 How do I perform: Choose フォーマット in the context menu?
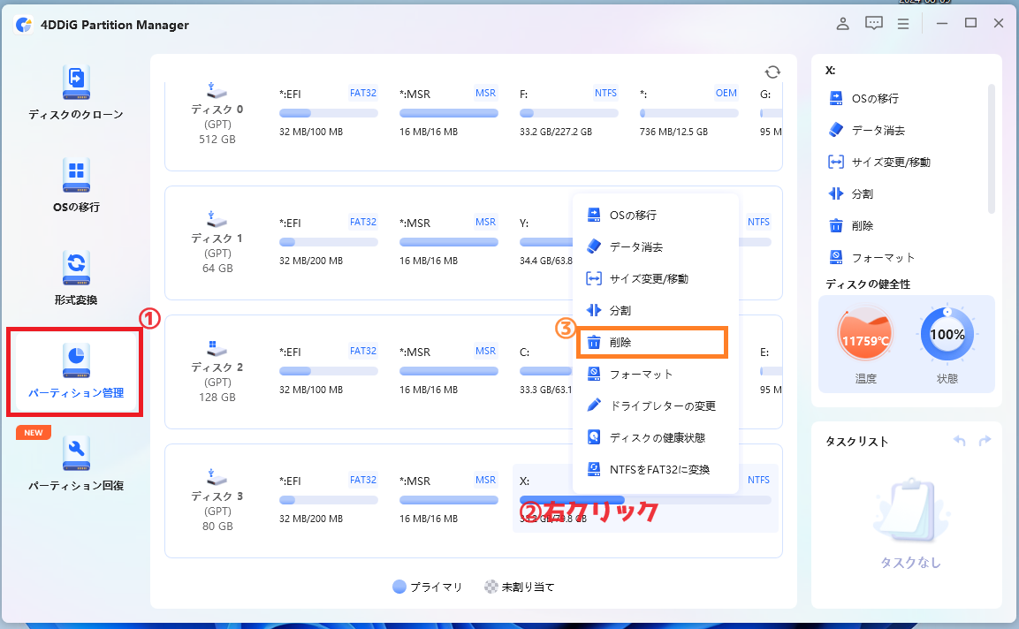(655, 375)
